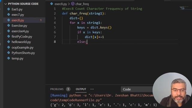Open oopExample.py file
Viewport: 192px width, 108px height.
point(22,47)
